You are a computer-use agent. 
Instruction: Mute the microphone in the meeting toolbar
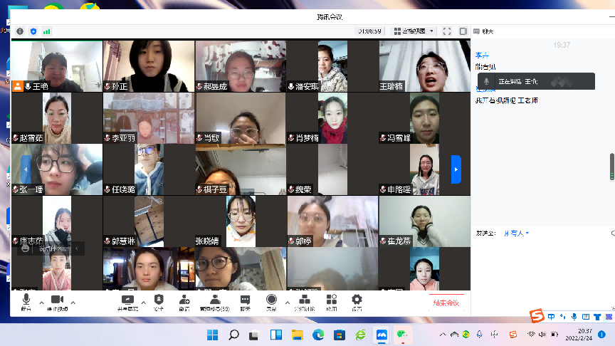26,301
